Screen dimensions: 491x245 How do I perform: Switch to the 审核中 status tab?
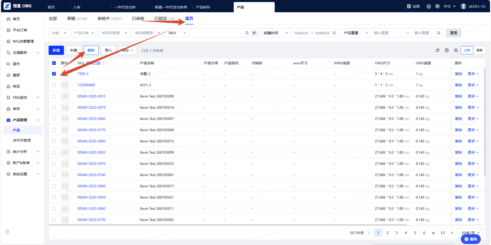109,18
